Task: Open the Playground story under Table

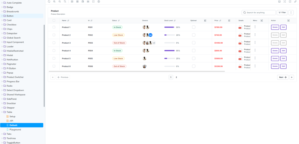Action: tap(15, 130)
